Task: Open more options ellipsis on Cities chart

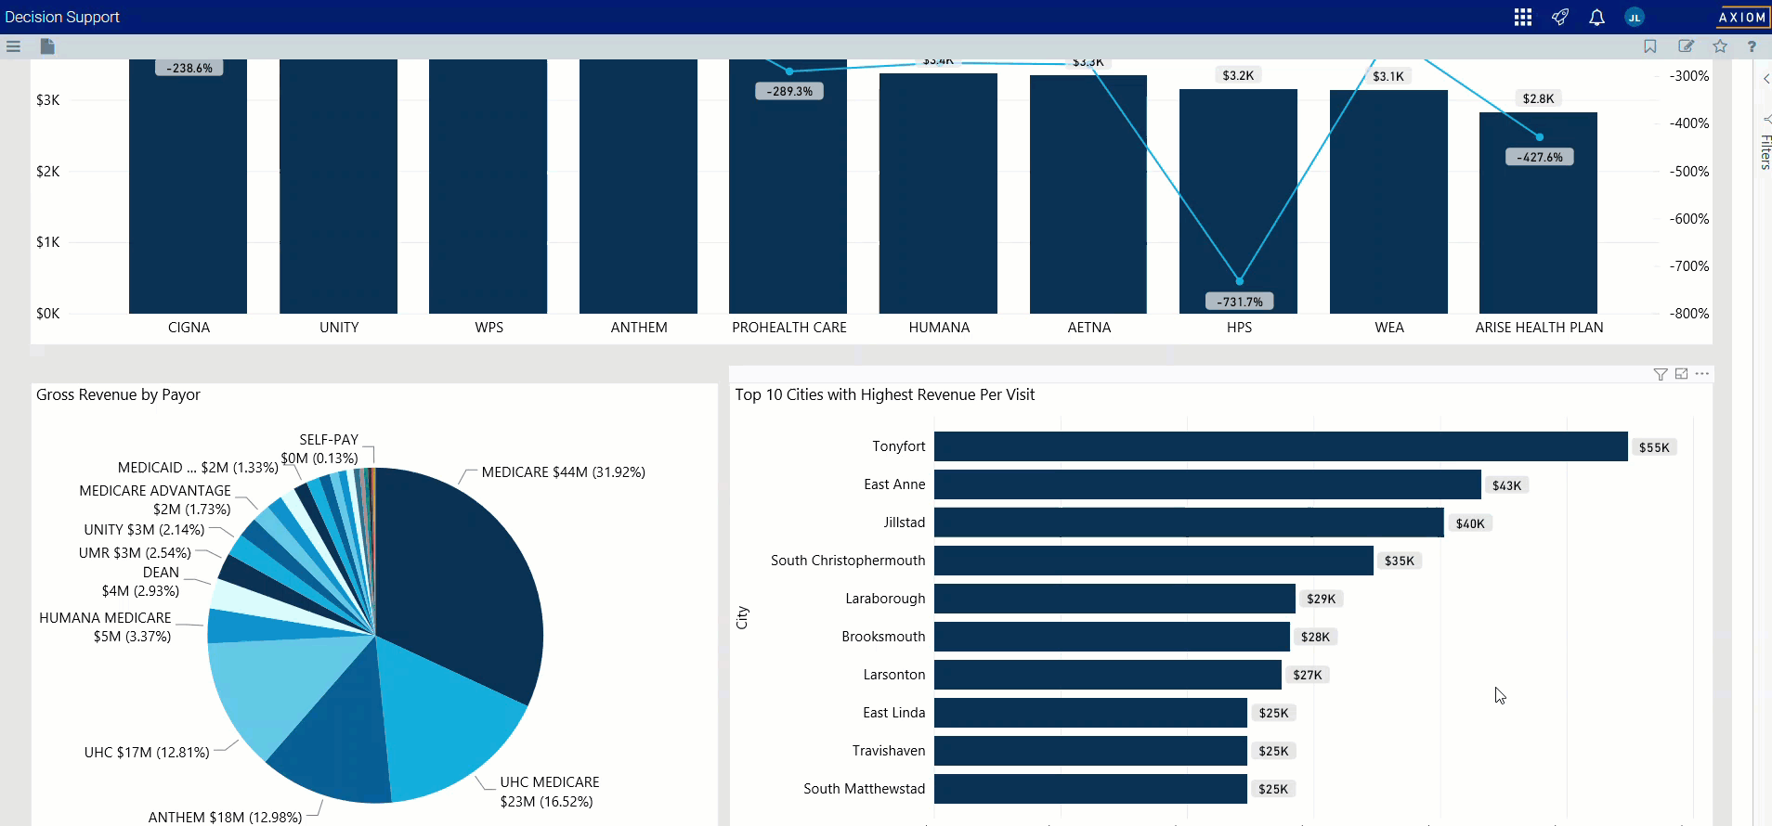Action: [1701, 374]
